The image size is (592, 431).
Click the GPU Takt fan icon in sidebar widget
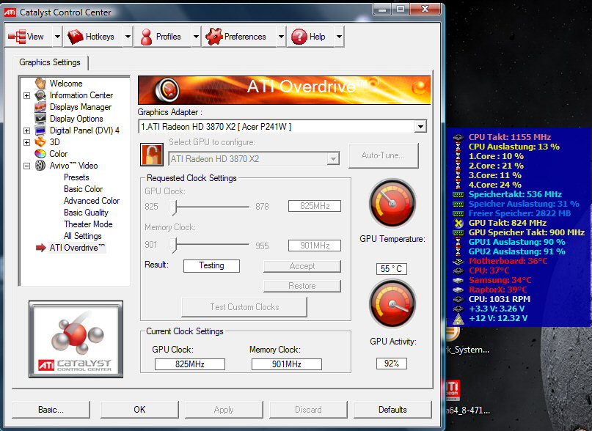[458, 223]
